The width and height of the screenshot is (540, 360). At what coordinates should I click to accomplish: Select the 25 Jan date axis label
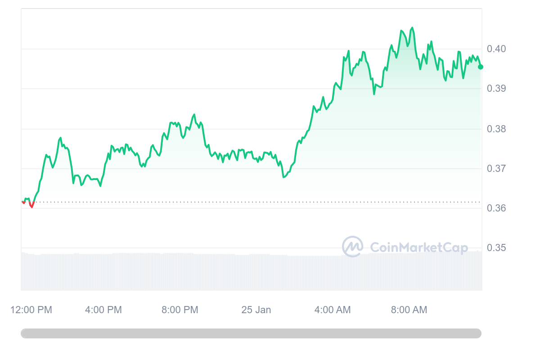[x=256, y=310]
